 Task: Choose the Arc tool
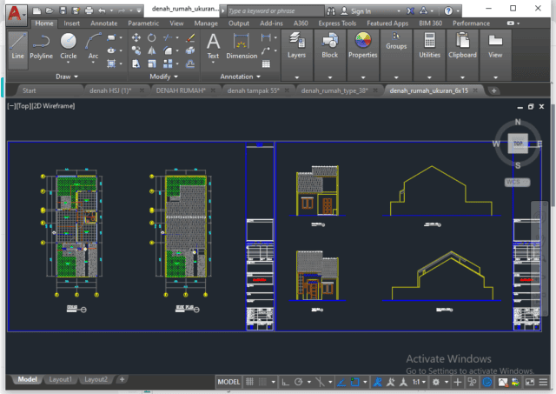click(x=93, y=45)
